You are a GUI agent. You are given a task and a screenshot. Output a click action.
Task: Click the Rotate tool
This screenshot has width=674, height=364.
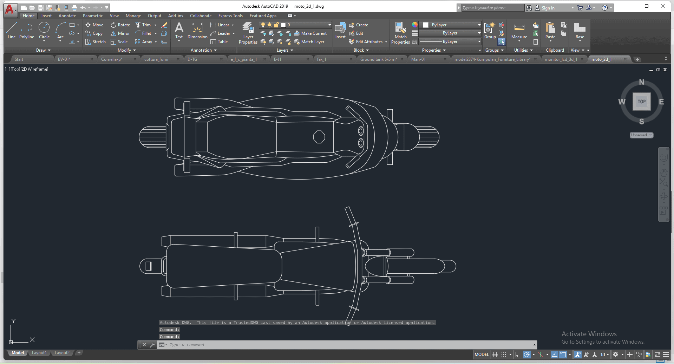pyautogui.click(x=120, y=25)
